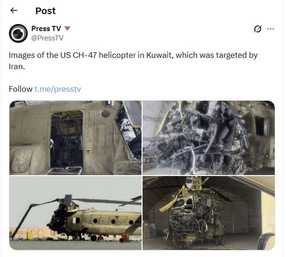Viewport: 286px width, 257px height.
Task: Open the Press TV profile avatar
Action: point(18,33)
